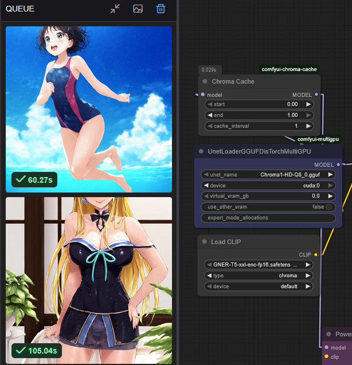
Task: Open the swimsuit girl queue result thumbnail
Action: [89, 109]
